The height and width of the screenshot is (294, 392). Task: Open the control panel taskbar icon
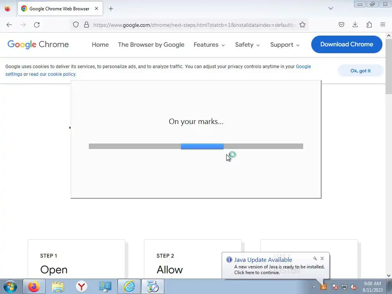click(x=105, y=286)
